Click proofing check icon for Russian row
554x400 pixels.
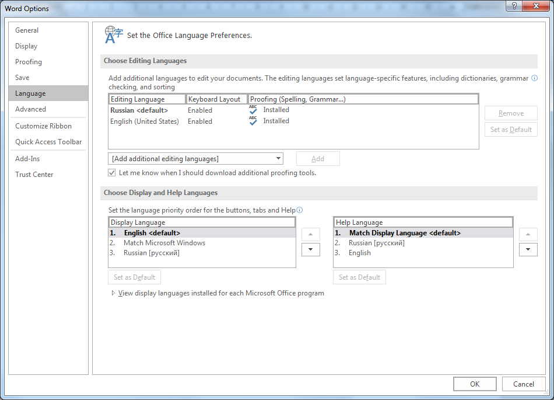coord(253,110)
